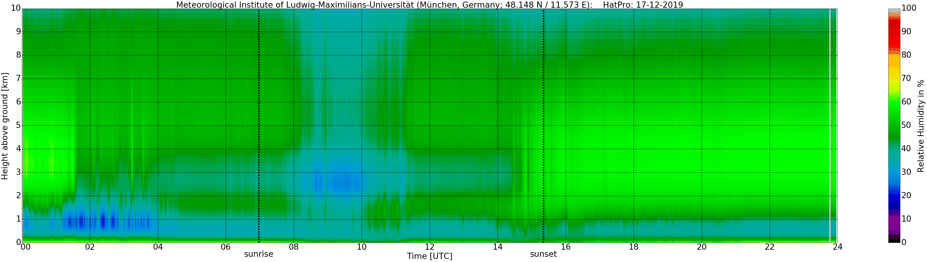Click height-axis tick label "5" km

(x=18, y=126)
